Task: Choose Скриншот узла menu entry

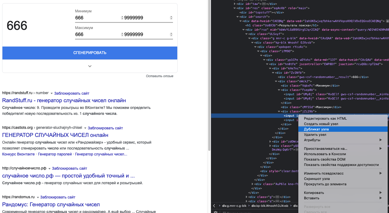Action: pos(343,179)
